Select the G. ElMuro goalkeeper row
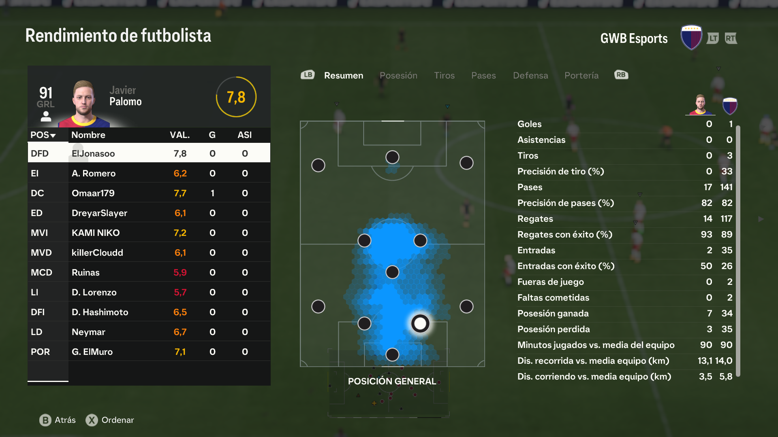The width and height of the screenshot is (778, 437). tap(149, 352)
